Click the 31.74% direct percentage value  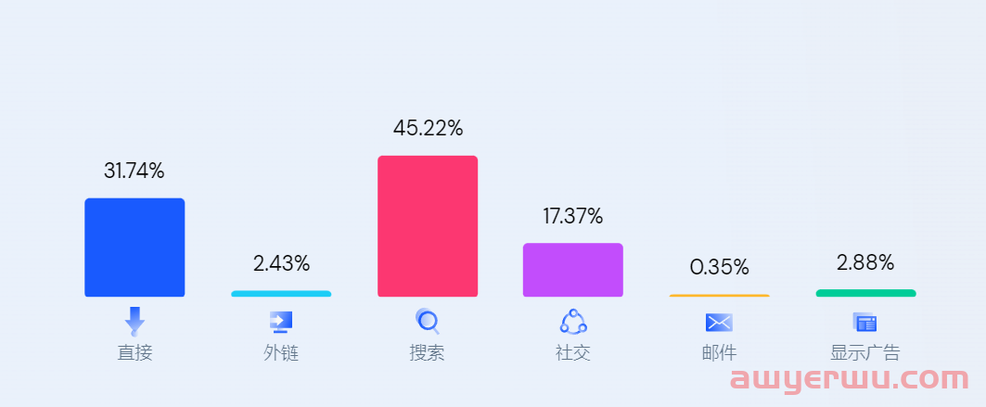coord(134,172)
